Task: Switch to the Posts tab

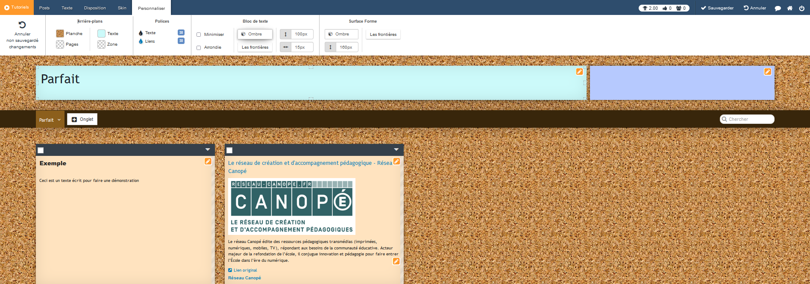Action: [x=44, y=8]
